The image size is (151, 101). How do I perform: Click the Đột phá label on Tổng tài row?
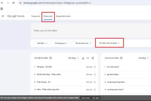point(89,67)
